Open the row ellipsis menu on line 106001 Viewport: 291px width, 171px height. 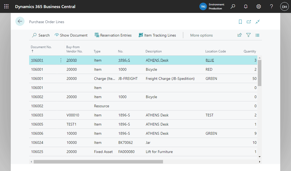pos(61,60)
